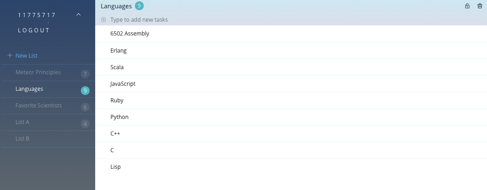Click the Languages list title in header
The image size is (487, 190).
pyautogui.click(x=116, y=6)
